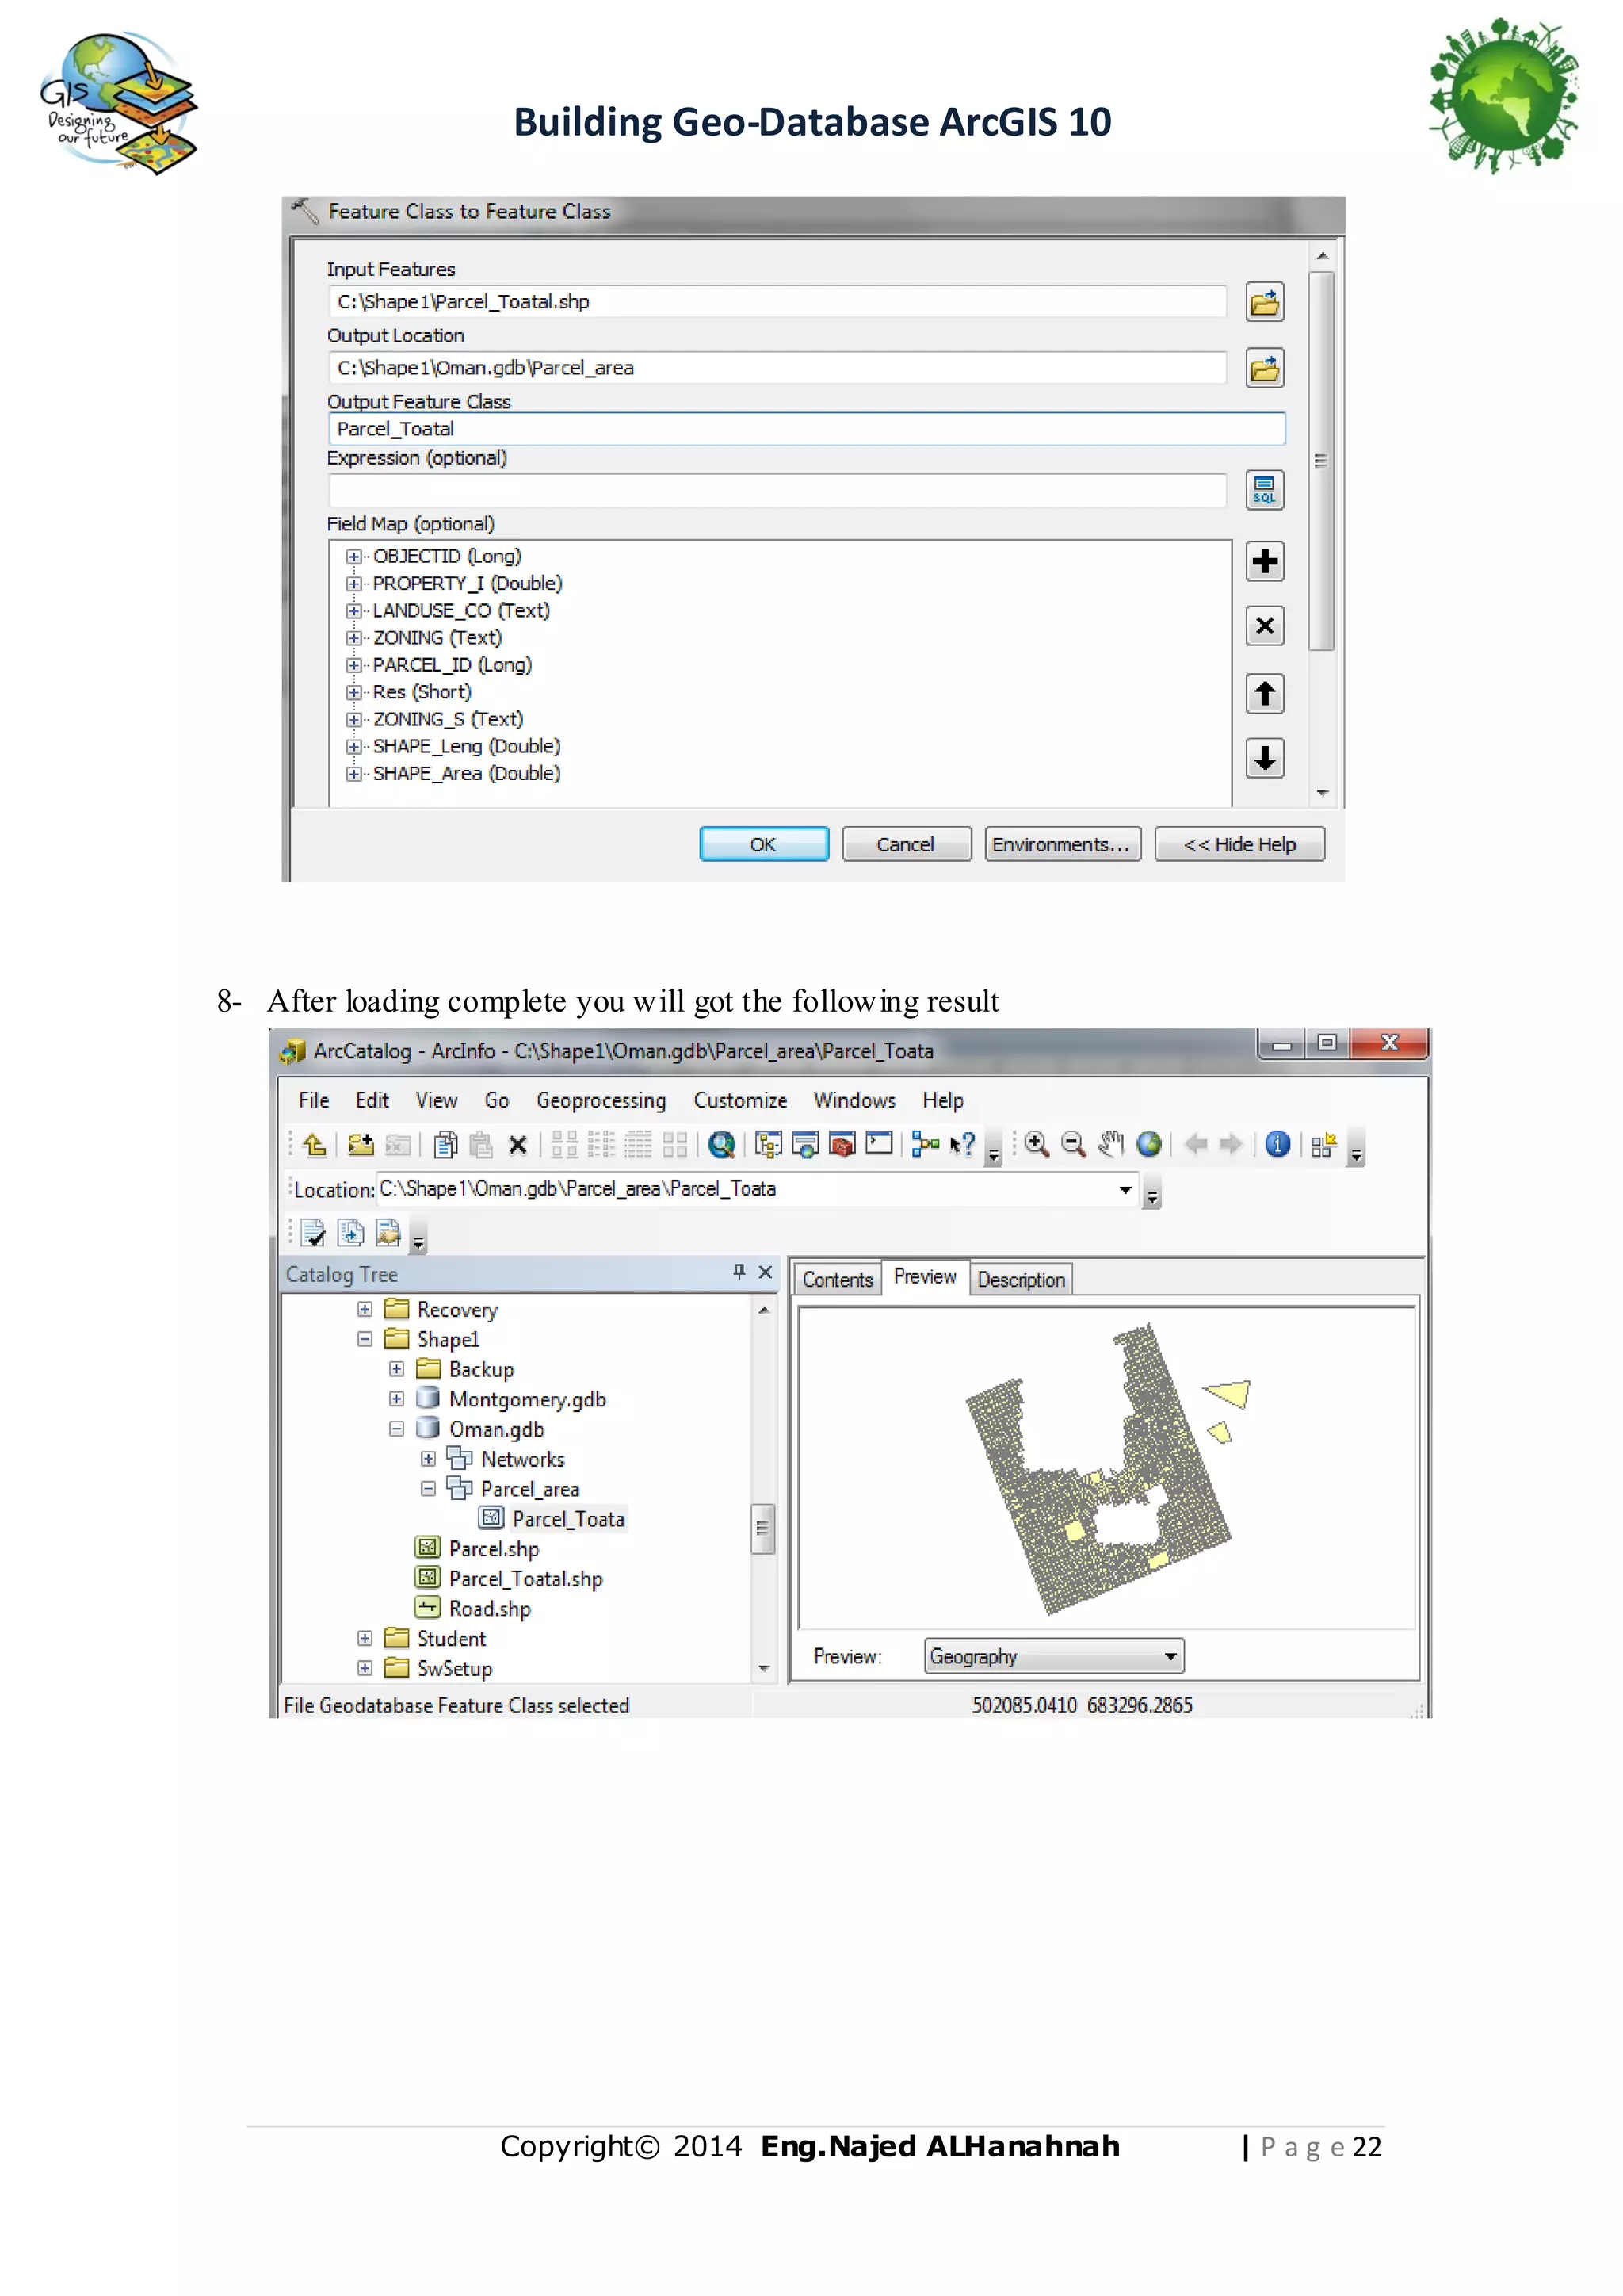
Task: Open the ModelBuilder window icon
Action: (x=926, y=1144)
